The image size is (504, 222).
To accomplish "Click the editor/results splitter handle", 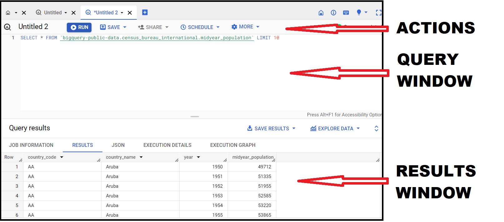I will (x=195, y=117).
